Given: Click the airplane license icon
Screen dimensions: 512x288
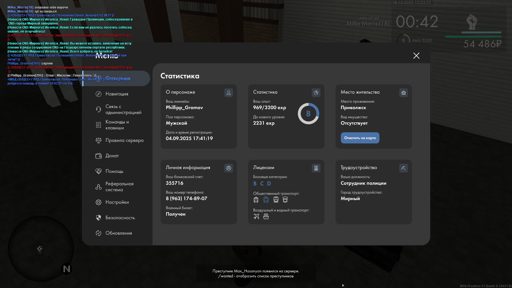Looking at the screenshot, I should click(256, 216).
